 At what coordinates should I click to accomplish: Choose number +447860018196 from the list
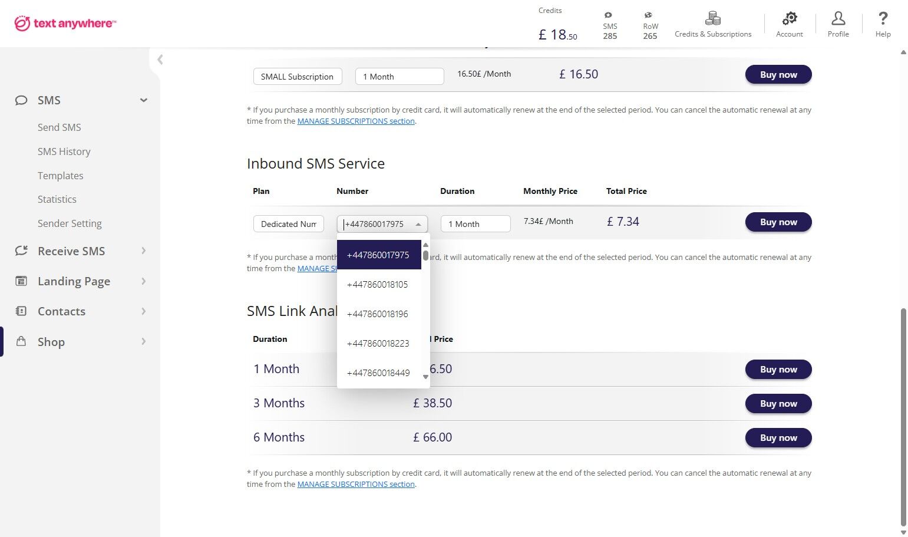point(378,314)
